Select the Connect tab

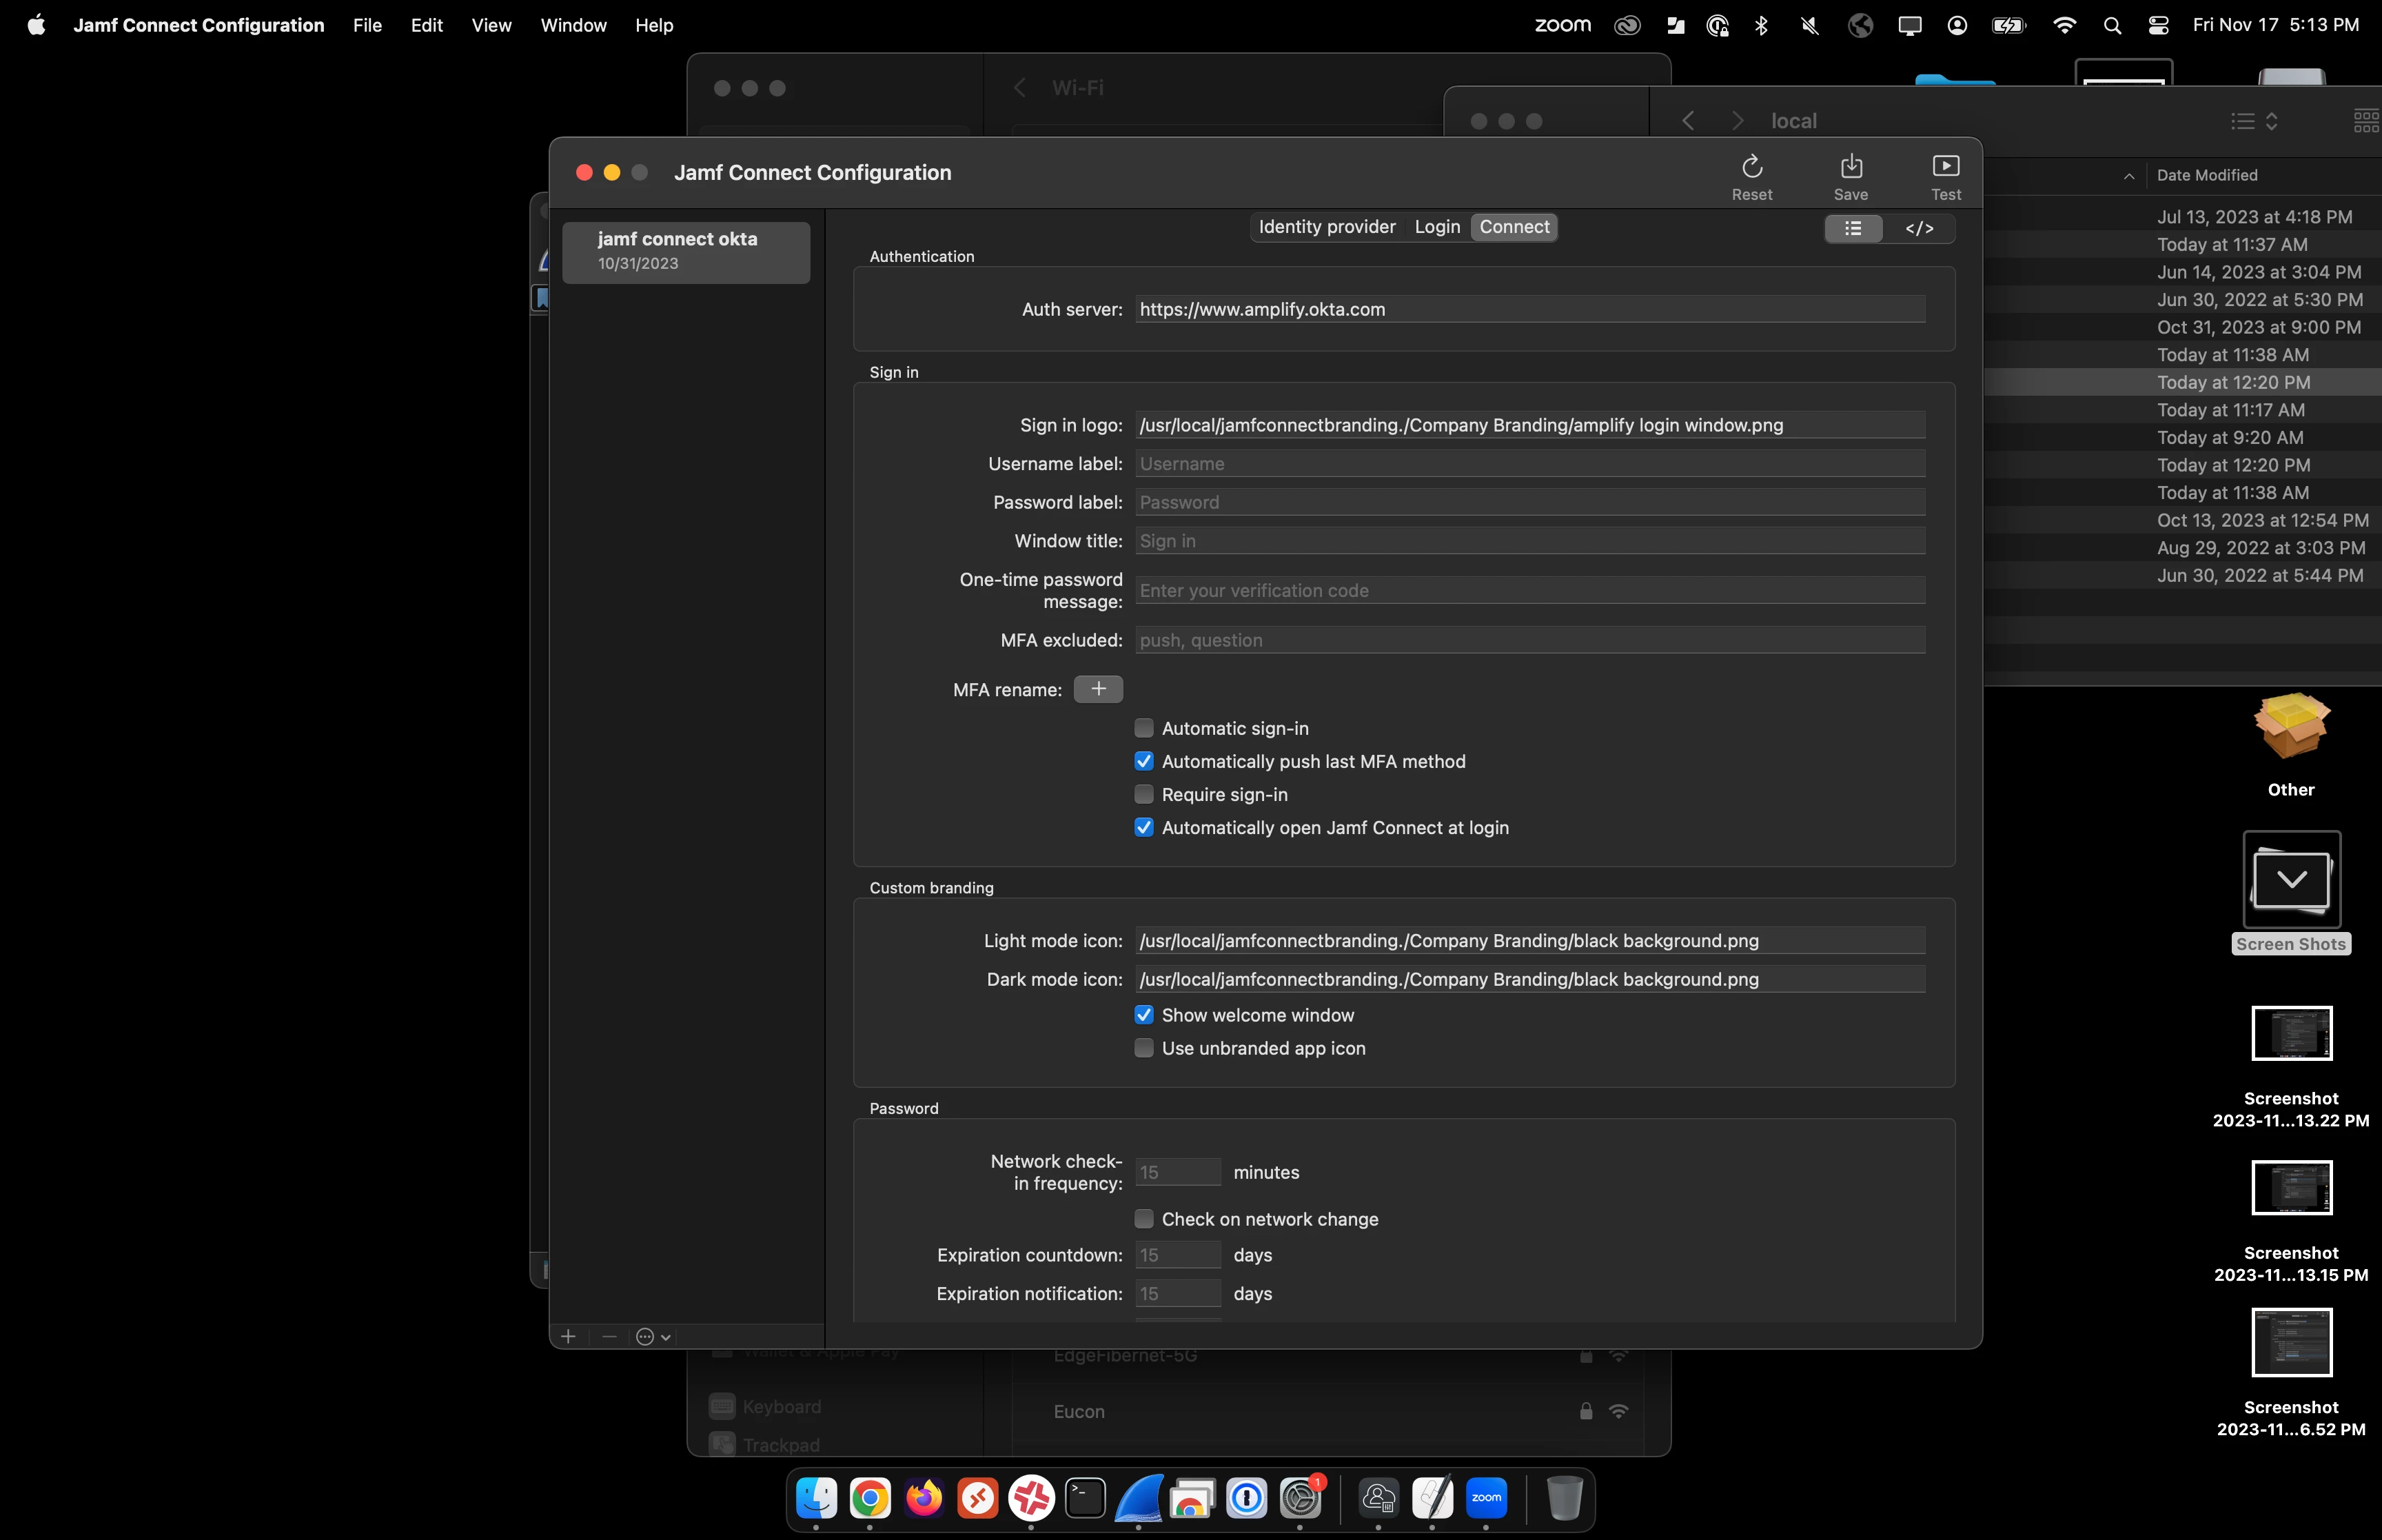1514,227
